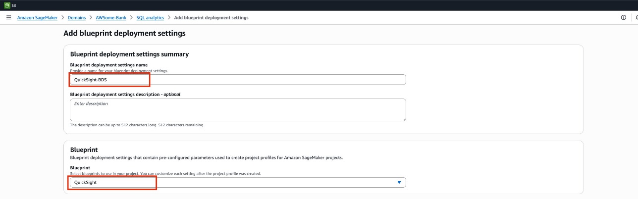Open the Domains breadcrumb link

[76, 17]
